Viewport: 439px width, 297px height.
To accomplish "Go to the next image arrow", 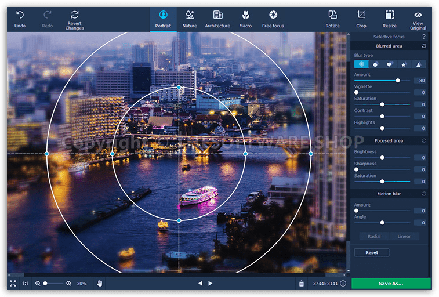I will click(211, 283).
